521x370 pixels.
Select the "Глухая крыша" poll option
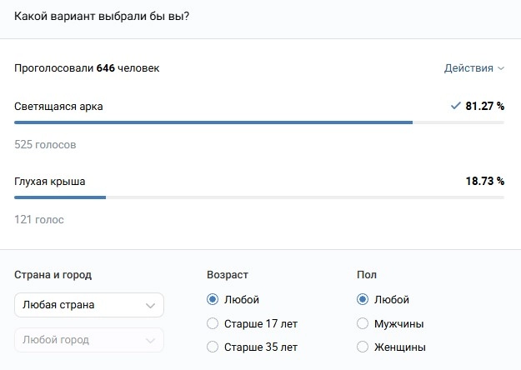(x=50, y=181)
